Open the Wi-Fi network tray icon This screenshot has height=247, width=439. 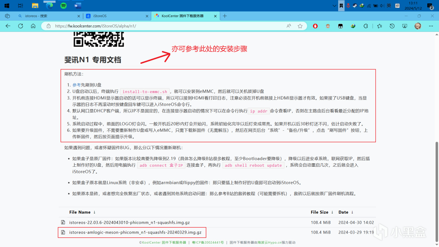click(x=369, y=5)
